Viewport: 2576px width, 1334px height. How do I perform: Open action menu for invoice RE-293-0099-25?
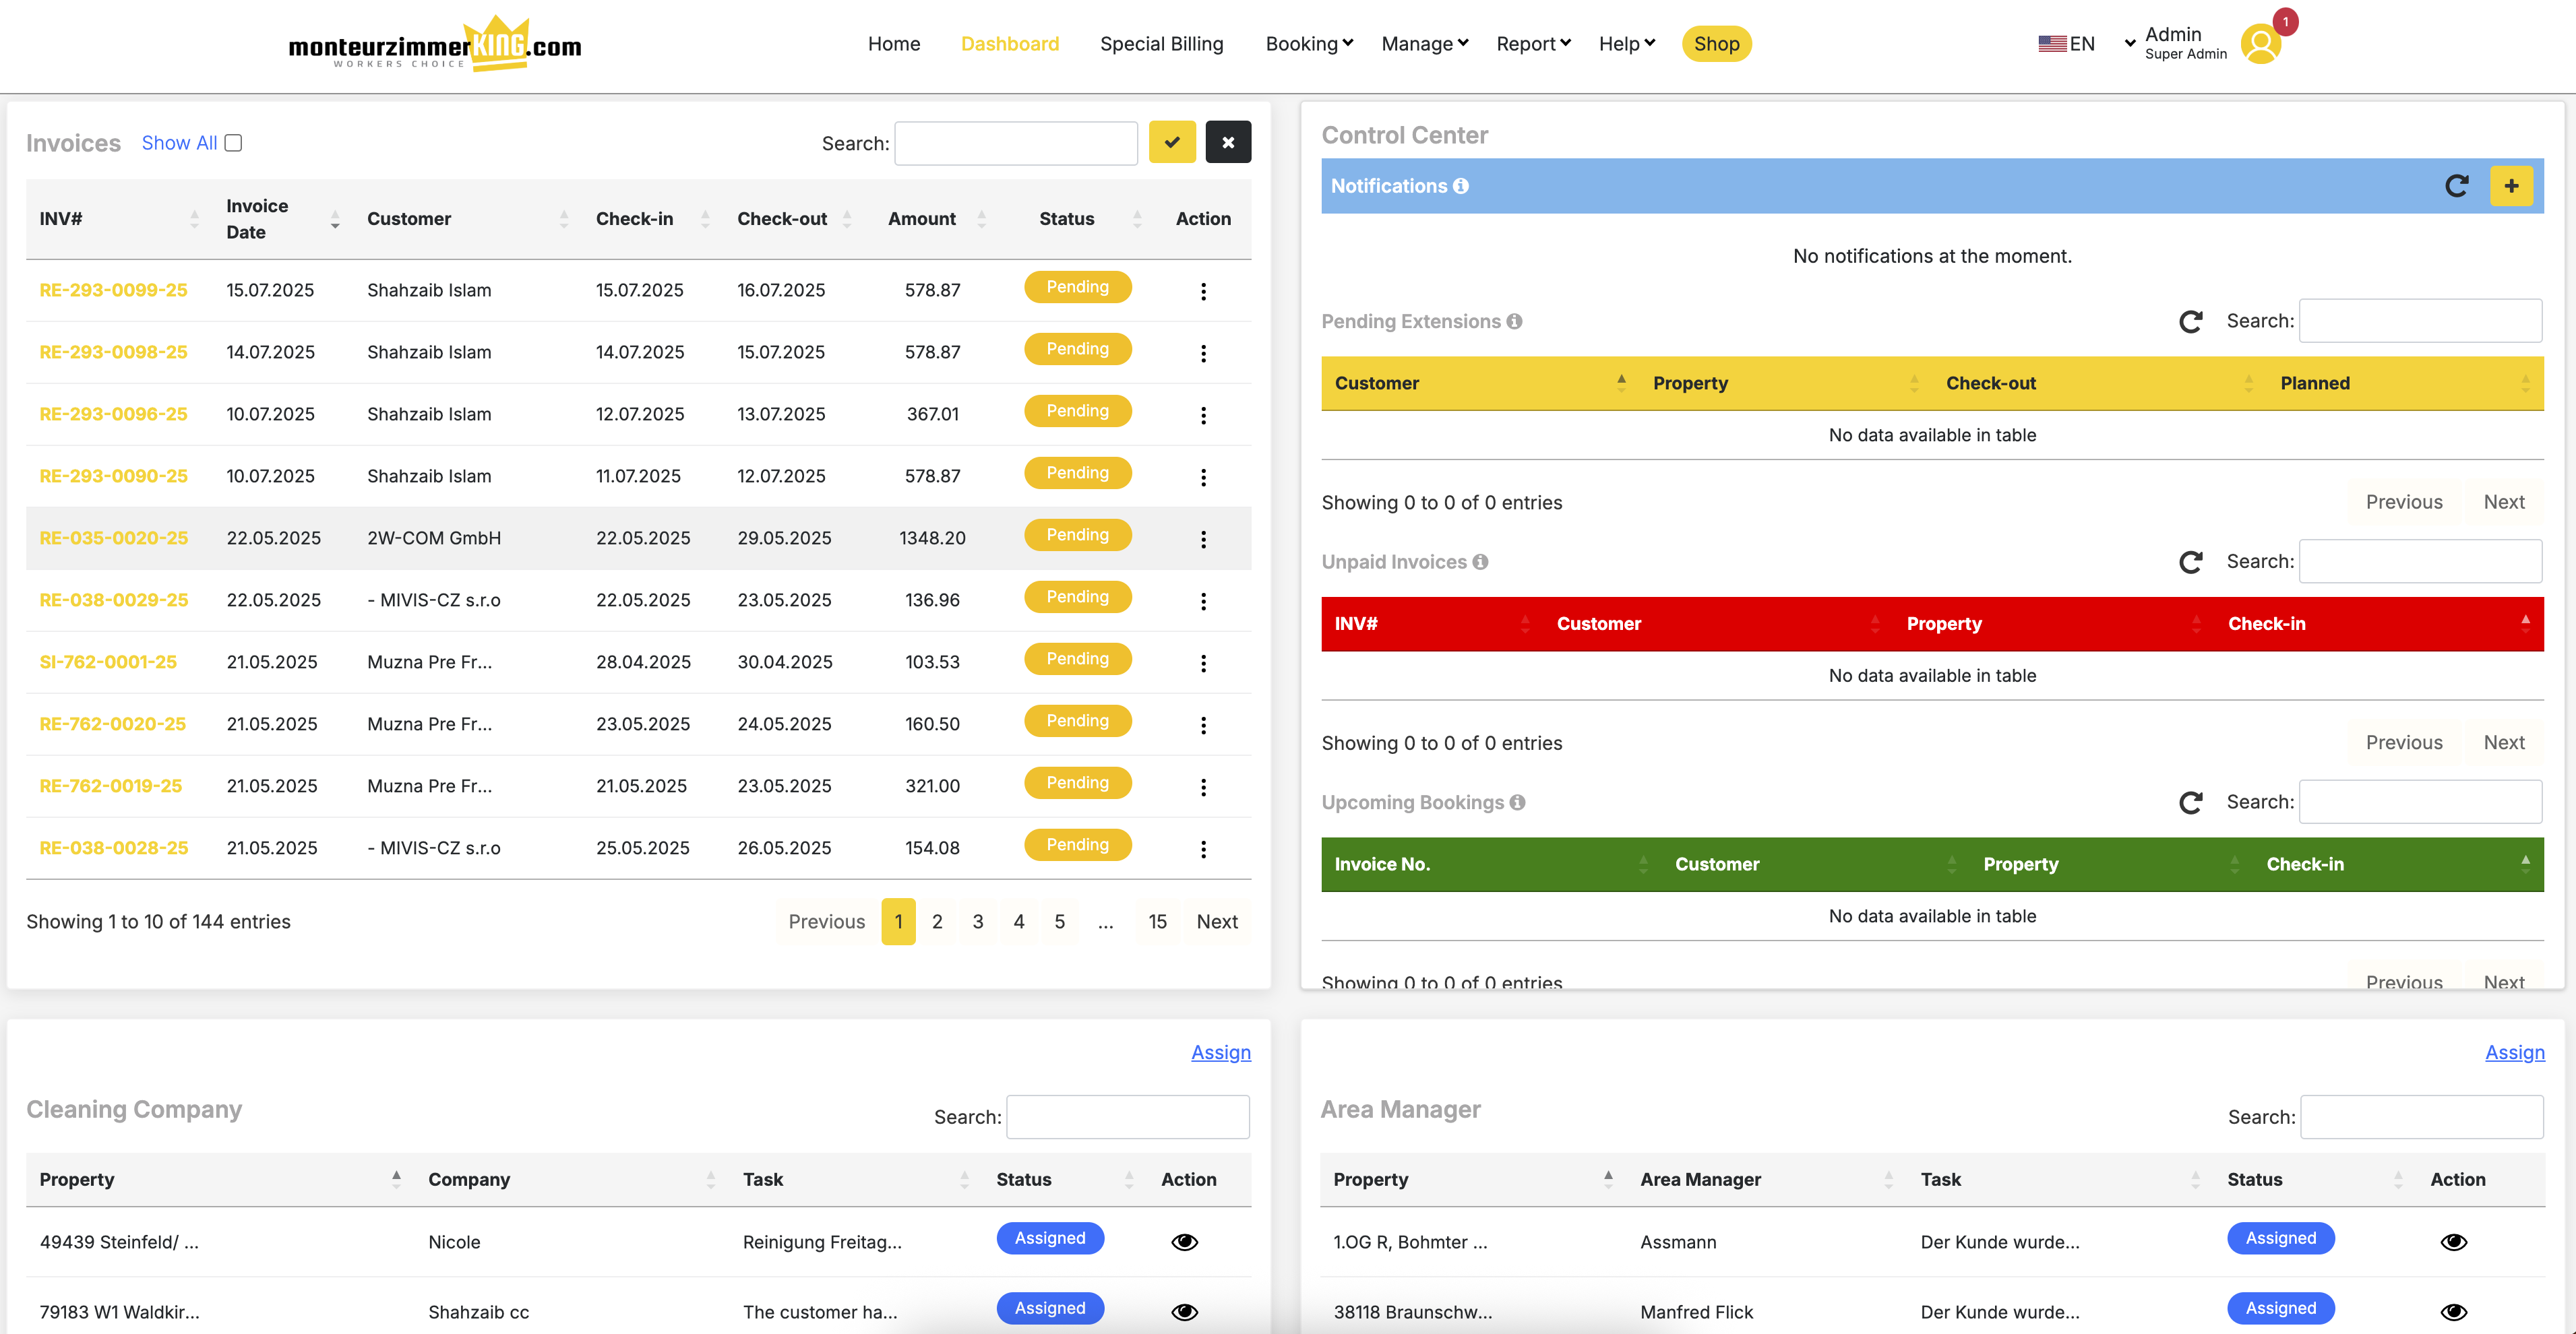[1203, 291]
